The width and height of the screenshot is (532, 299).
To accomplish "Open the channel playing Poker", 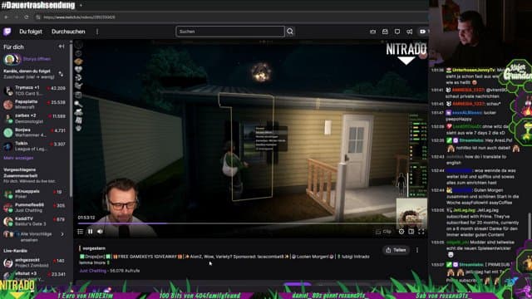I will click(35, 194).
